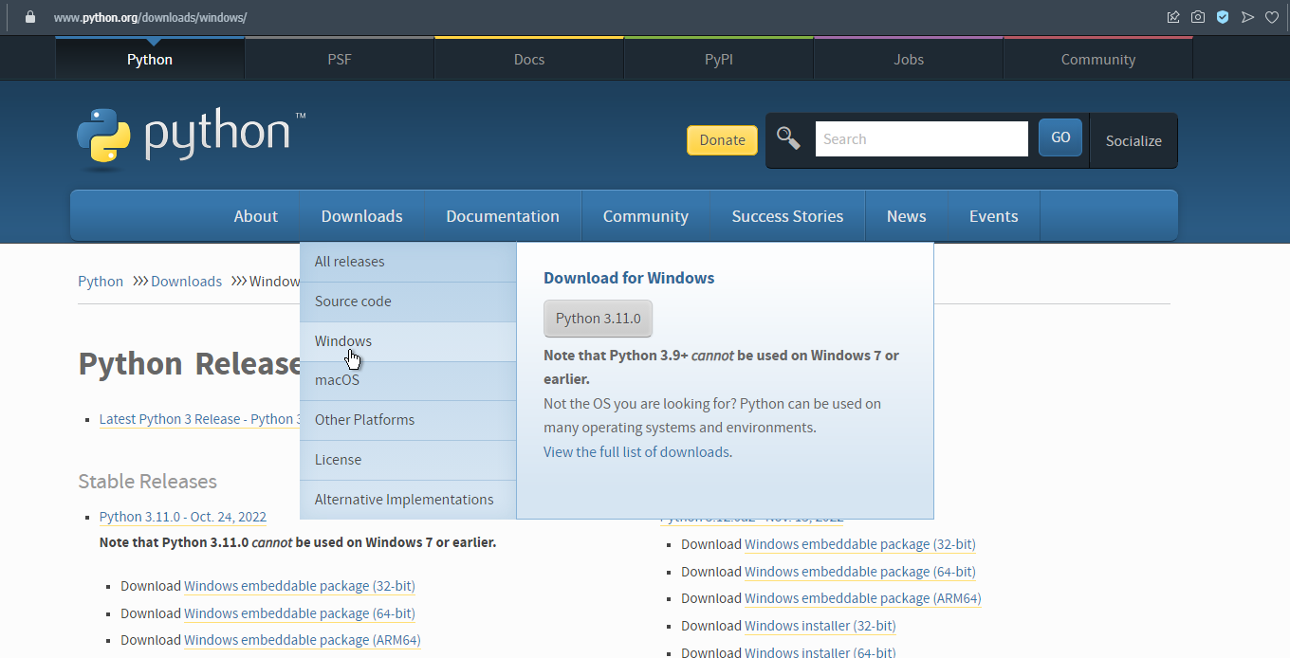Download pre-release Windows embeddable package (32-bit)

click(860, 544)
